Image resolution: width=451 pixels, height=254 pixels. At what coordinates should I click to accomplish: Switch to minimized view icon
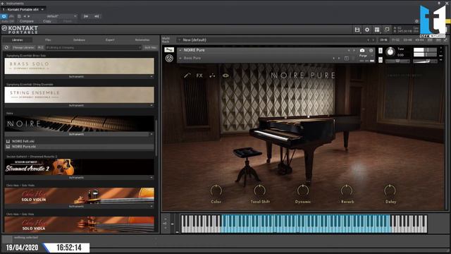[x=387, y=30]
